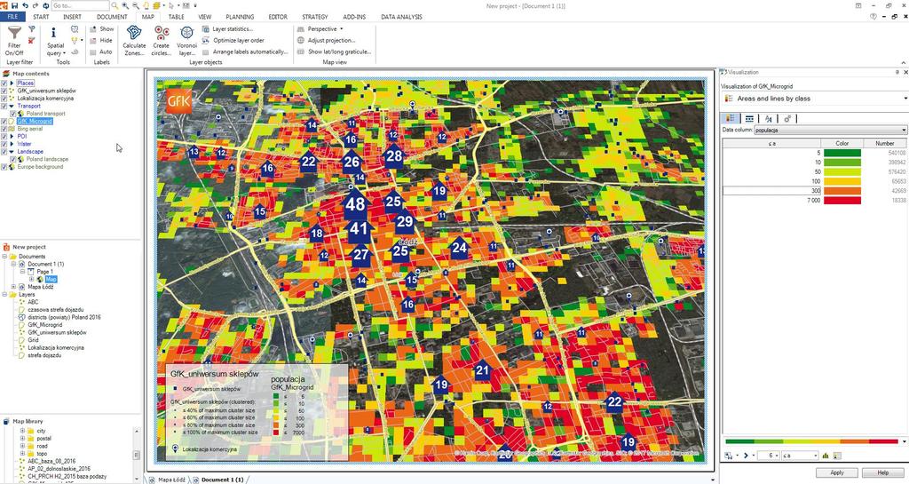909x484 pixels.
Task: Switch to the TABLE ribbon tab
Action: 177,17
